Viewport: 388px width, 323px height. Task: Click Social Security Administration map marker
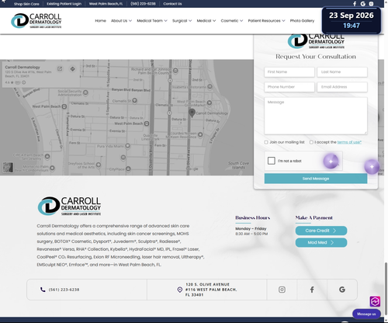coord(85,92)
